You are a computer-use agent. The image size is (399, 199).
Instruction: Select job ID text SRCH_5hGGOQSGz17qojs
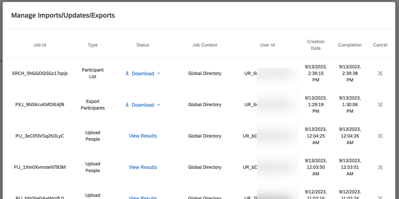click(x=40, y=74)
